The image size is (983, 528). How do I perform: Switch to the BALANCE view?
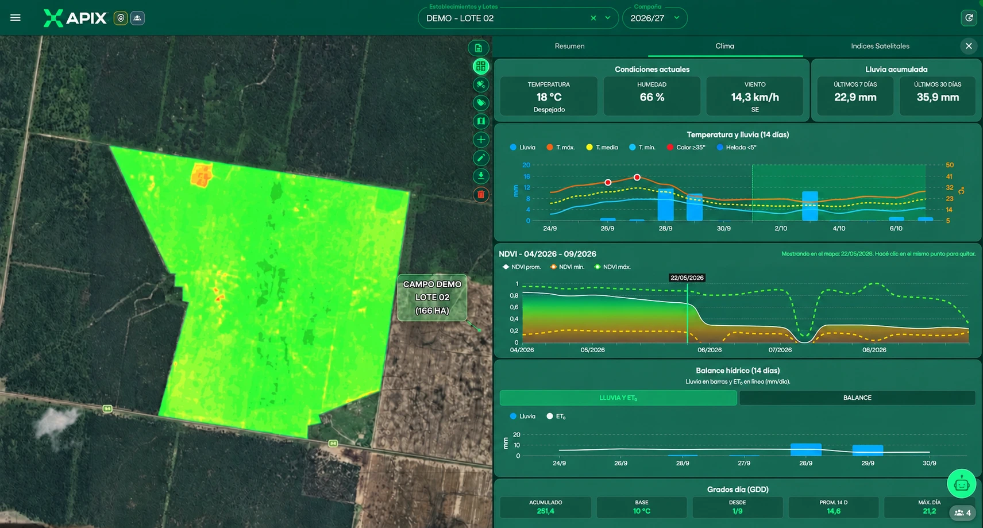[x=857, y=398]
